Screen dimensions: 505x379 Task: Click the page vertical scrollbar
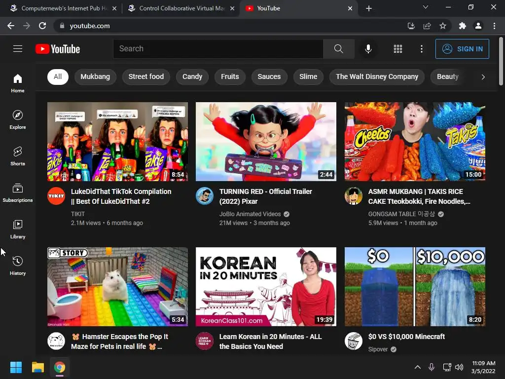click(501, 61)
